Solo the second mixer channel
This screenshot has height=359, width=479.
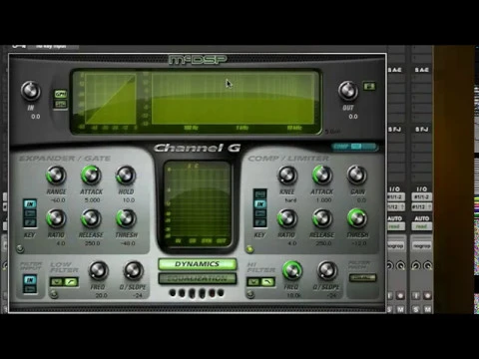click(x=416, y=310)
